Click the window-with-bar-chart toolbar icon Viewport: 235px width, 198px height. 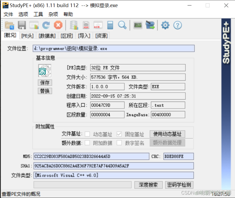point(34,25)
